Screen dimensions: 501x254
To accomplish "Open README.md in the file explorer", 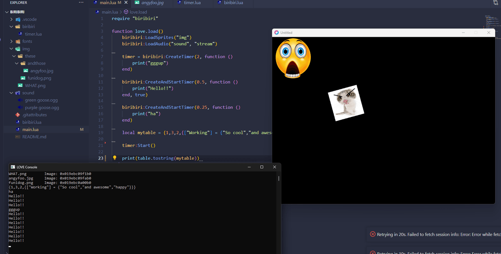I will 34,137.
